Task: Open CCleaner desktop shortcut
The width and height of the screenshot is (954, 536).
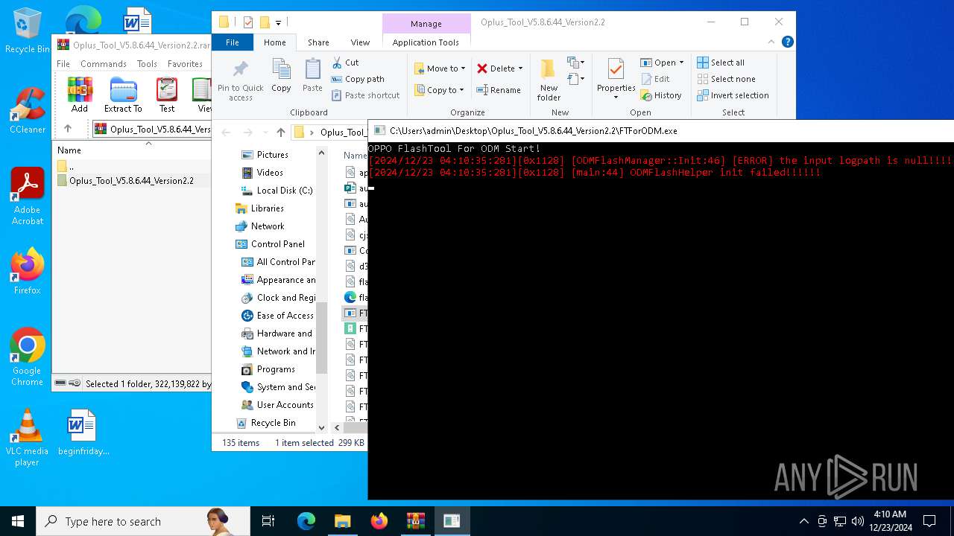Action: (28, 111)
